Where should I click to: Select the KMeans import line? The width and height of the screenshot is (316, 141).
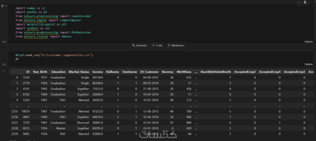click(43, 36)
